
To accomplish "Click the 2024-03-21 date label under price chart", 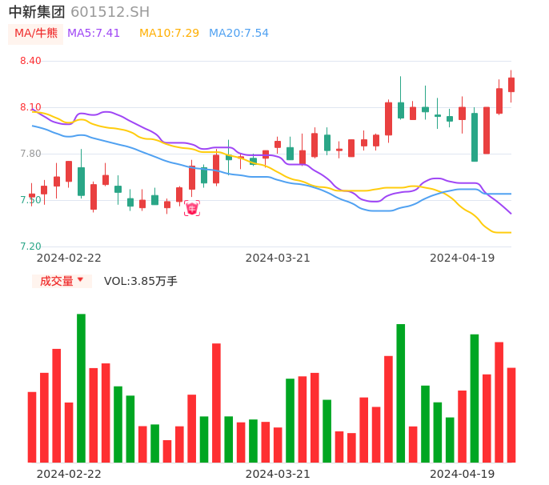I will pos(277,258).
